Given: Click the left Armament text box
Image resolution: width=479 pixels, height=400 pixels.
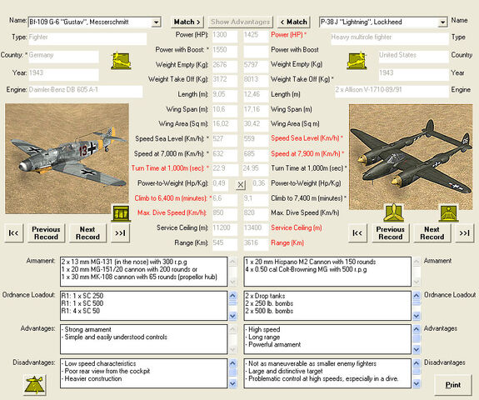Looking at the screenshot, I should (x=144, y=272).
